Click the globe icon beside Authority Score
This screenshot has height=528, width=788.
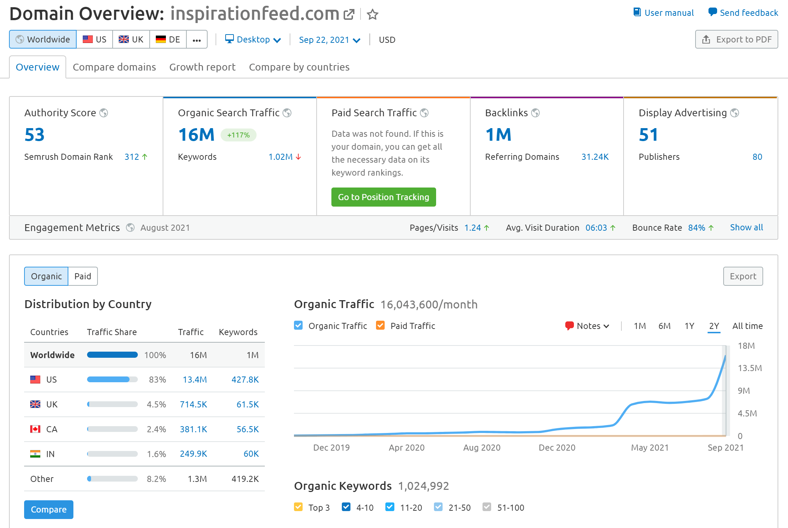click(104, 113)
